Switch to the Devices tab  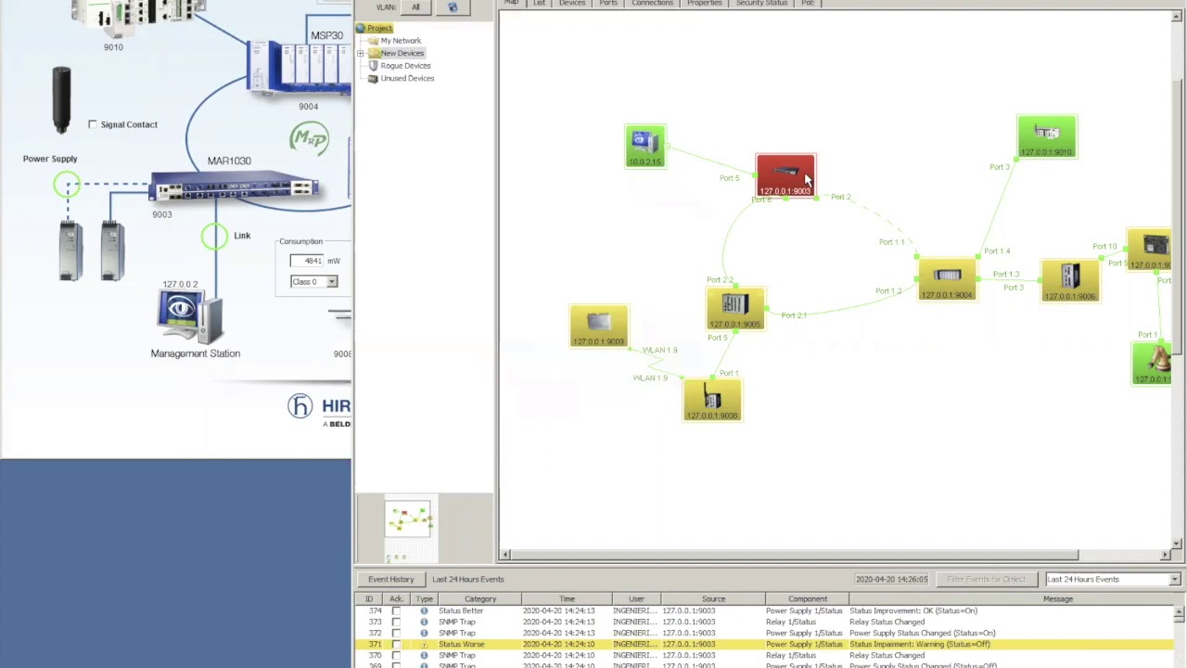coord(572,4)
